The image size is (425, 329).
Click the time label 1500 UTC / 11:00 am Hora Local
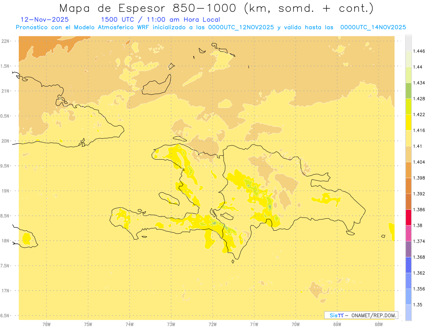click(160, 20)
